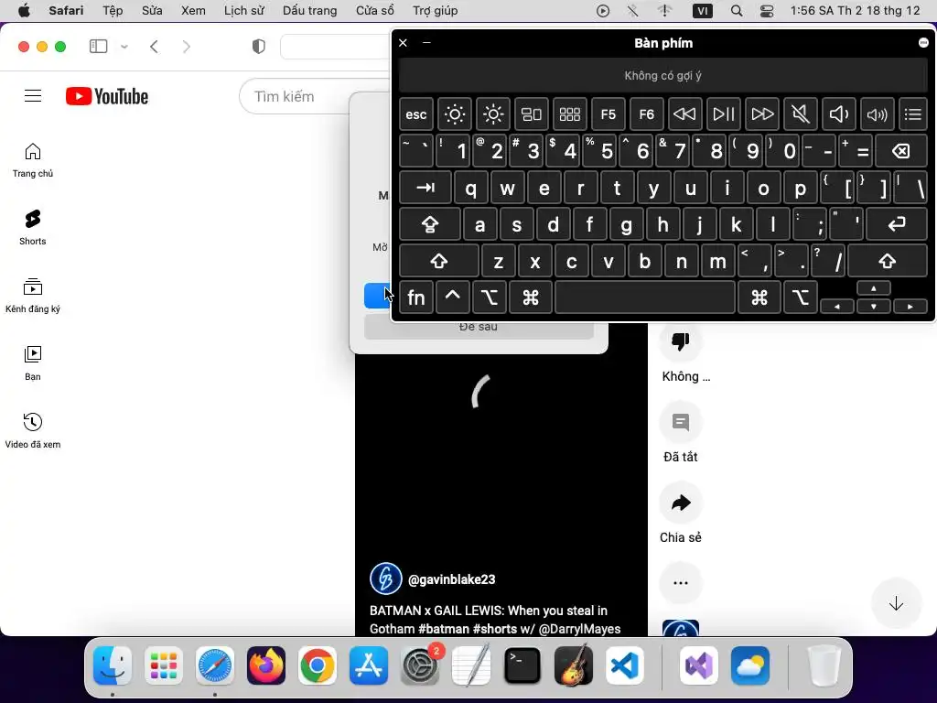Click the list key at the function row end

coord(913,114)
